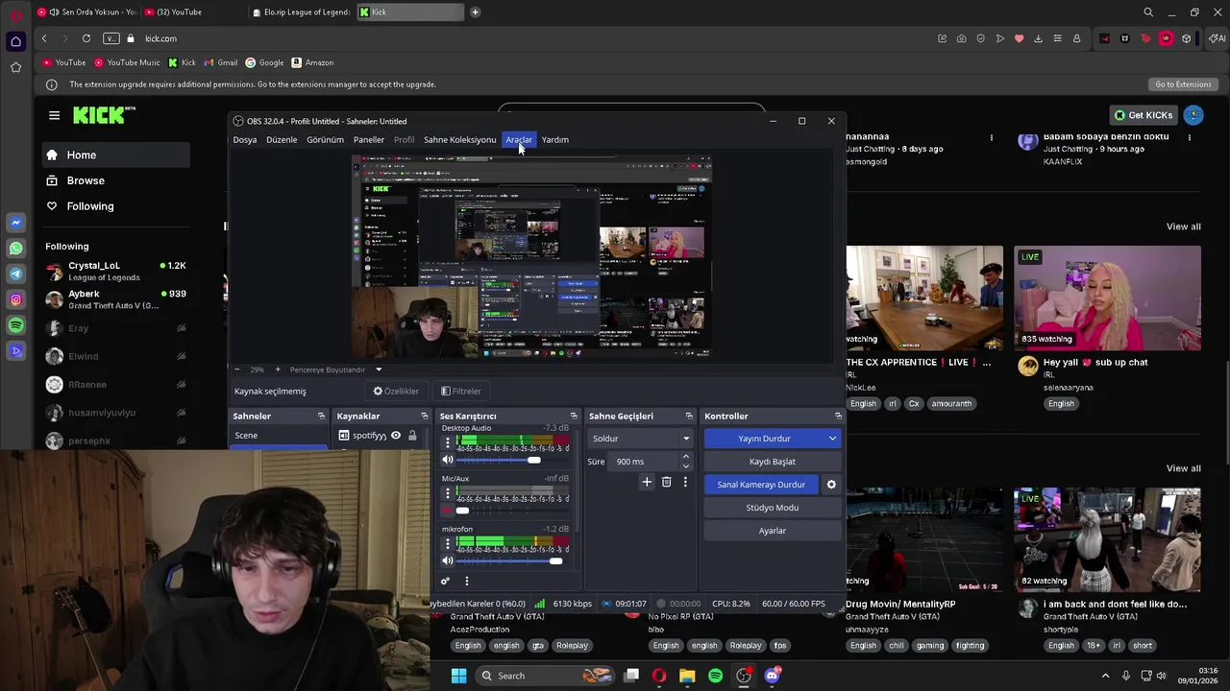This screenshot has width=1230, height=691.
Task: Toggle notifications for husamviyuviyu
Action: pos(181,413)
